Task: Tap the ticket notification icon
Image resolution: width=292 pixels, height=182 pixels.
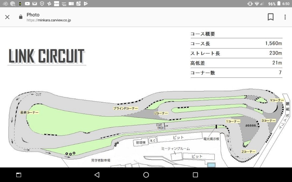Action: [71, 3]
